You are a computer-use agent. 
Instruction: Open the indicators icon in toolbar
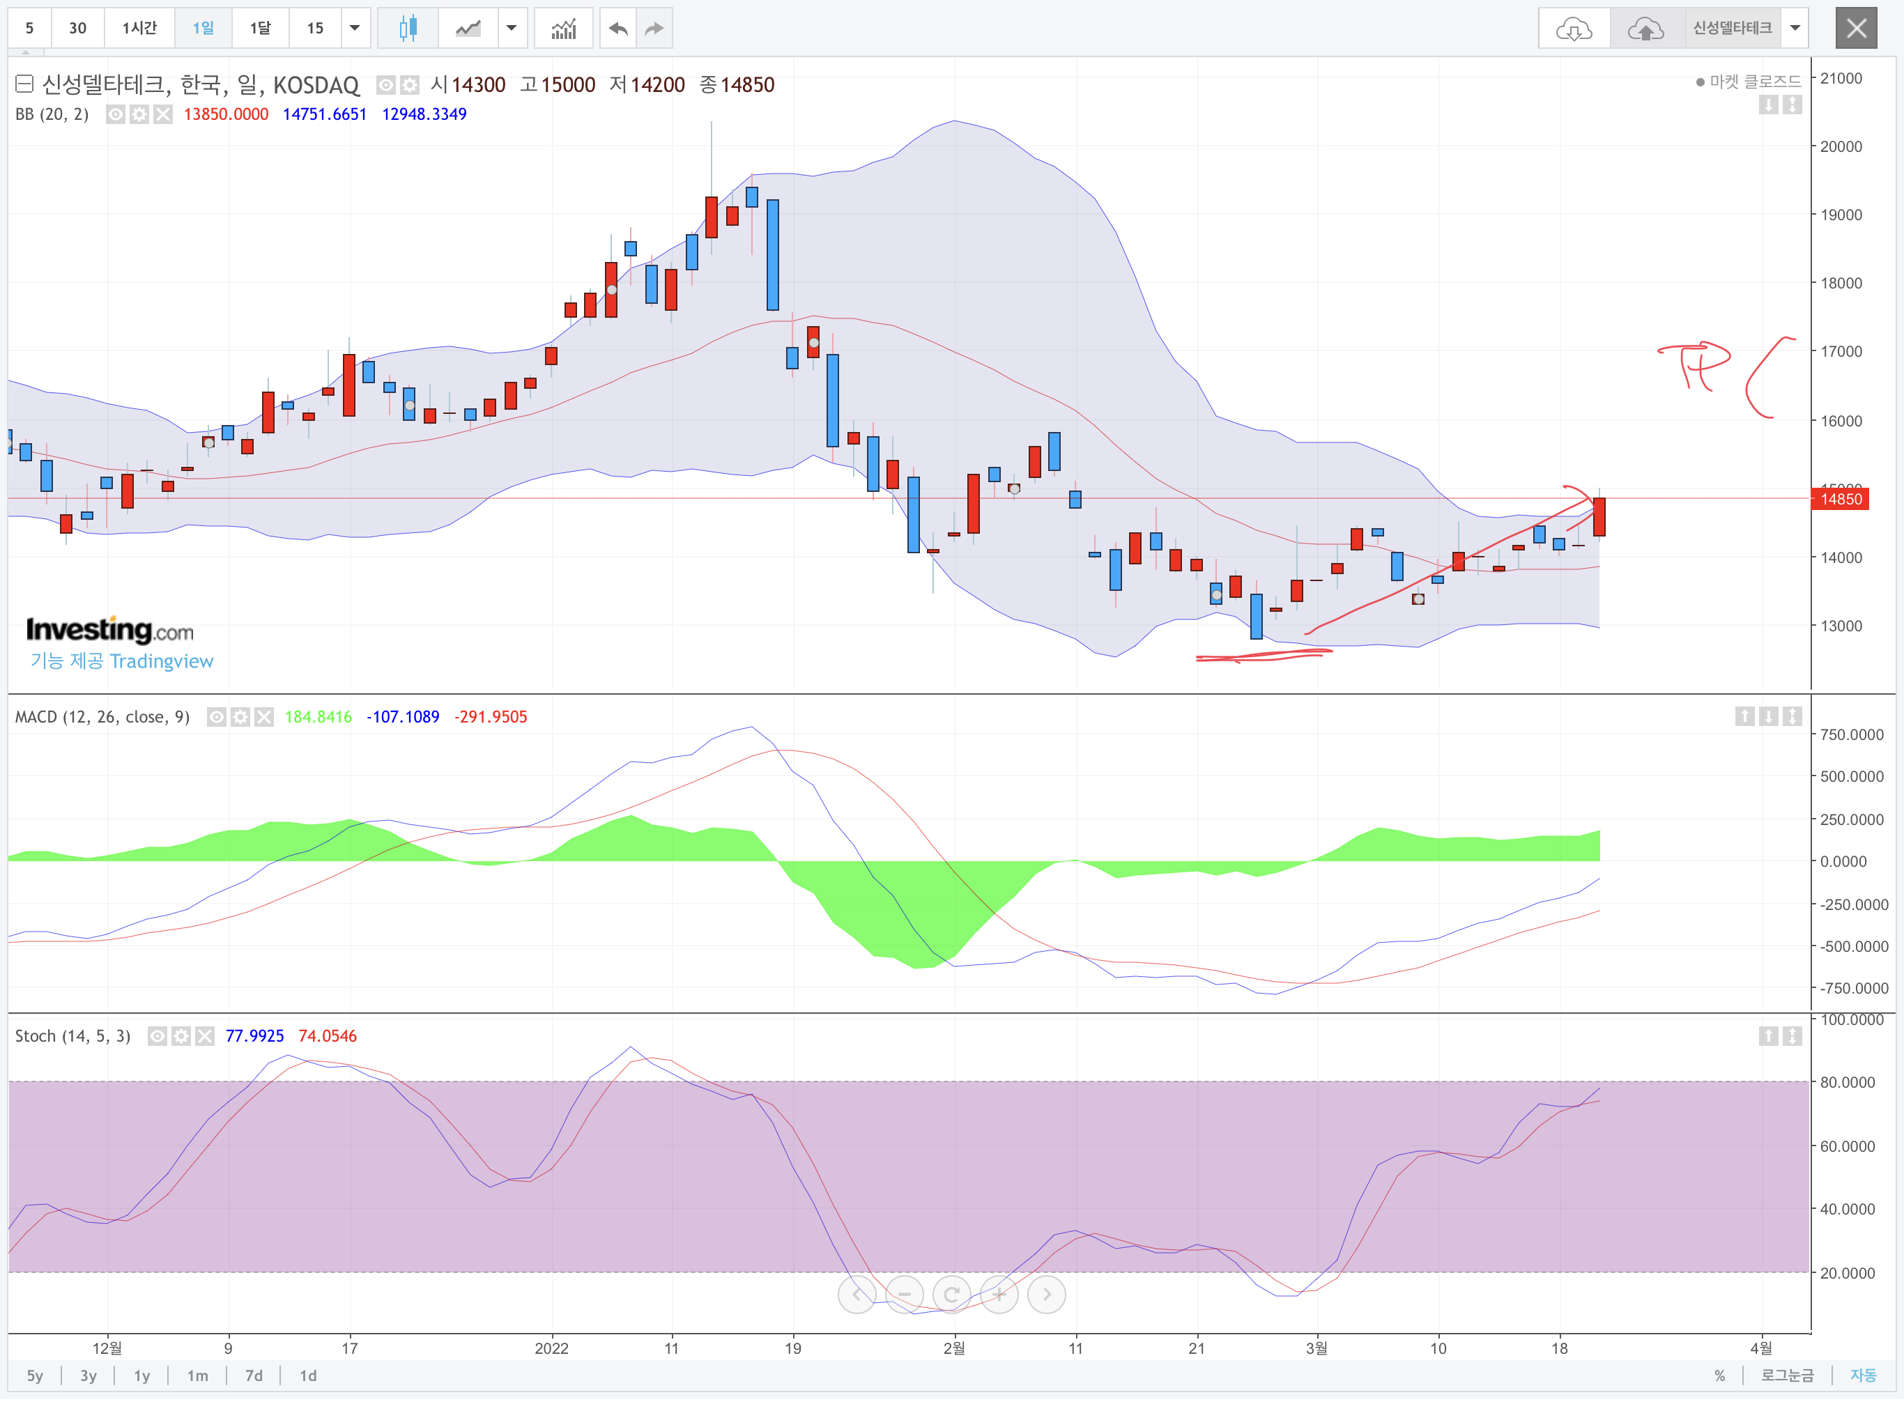coord(564,29)
